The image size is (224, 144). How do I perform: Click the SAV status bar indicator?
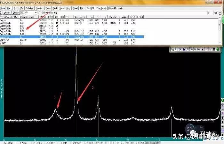click(x=87, y=143)
